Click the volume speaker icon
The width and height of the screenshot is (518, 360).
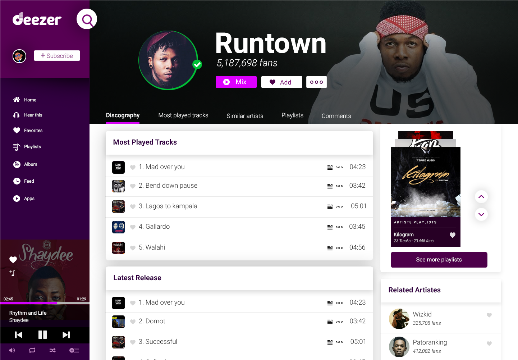12,350
